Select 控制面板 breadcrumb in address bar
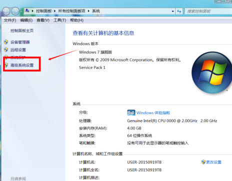 (44, 11)
